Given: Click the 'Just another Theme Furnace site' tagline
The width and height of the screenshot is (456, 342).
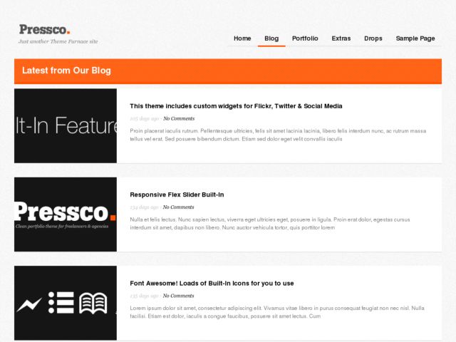Looking at the screenshot, I should tap(58, 41).
